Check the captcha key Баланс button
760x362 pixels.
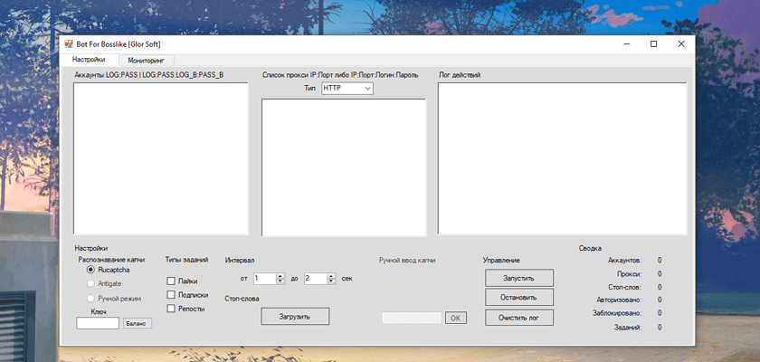click(x=138, y=323)
